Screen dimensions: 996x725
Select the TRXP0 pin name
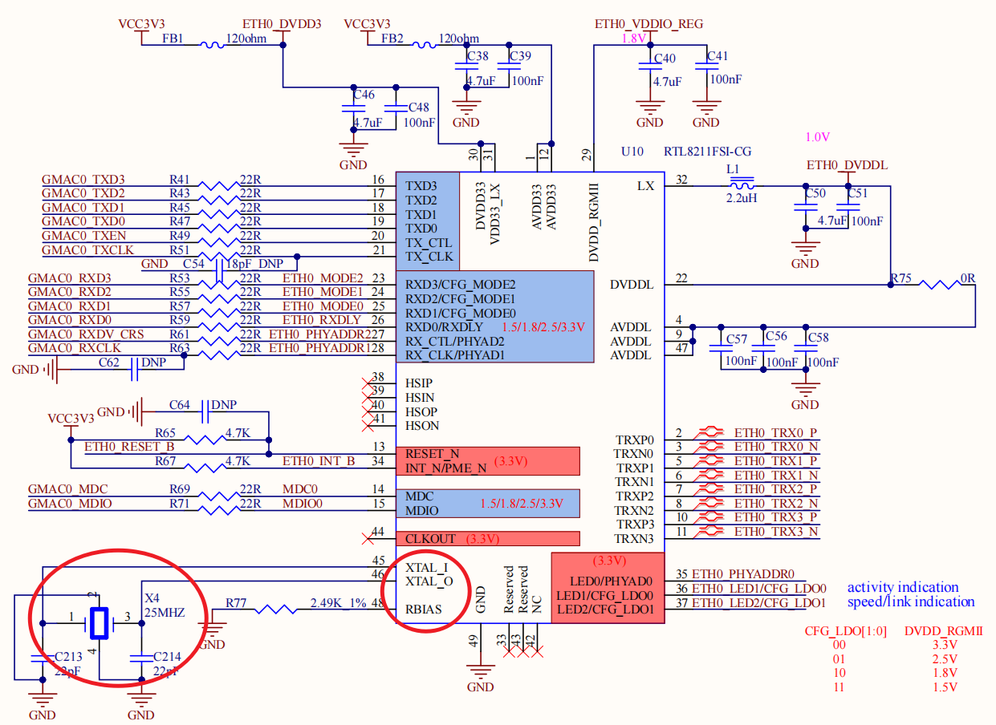coord(635,439)
